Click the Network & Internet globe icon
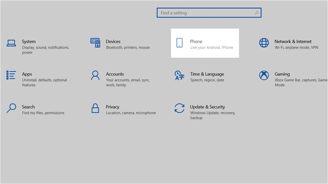This screenshot has width=328, height=184. [x=264, y=43]
